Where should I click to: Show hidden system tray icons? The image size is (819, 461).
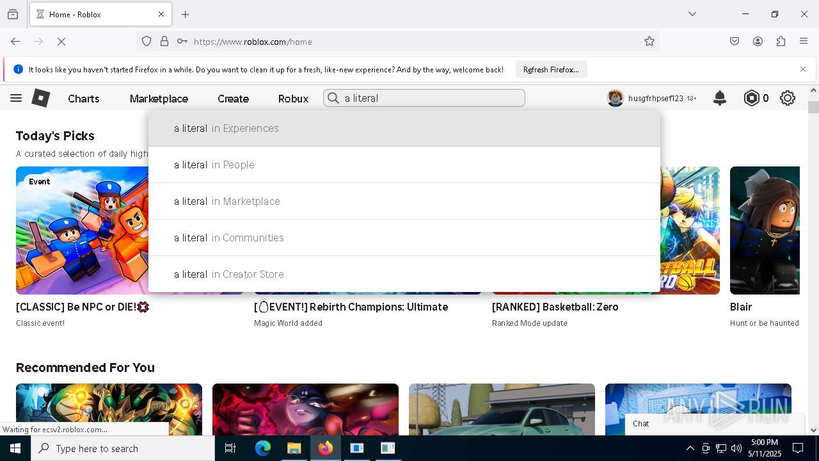[x=690, y=448]
